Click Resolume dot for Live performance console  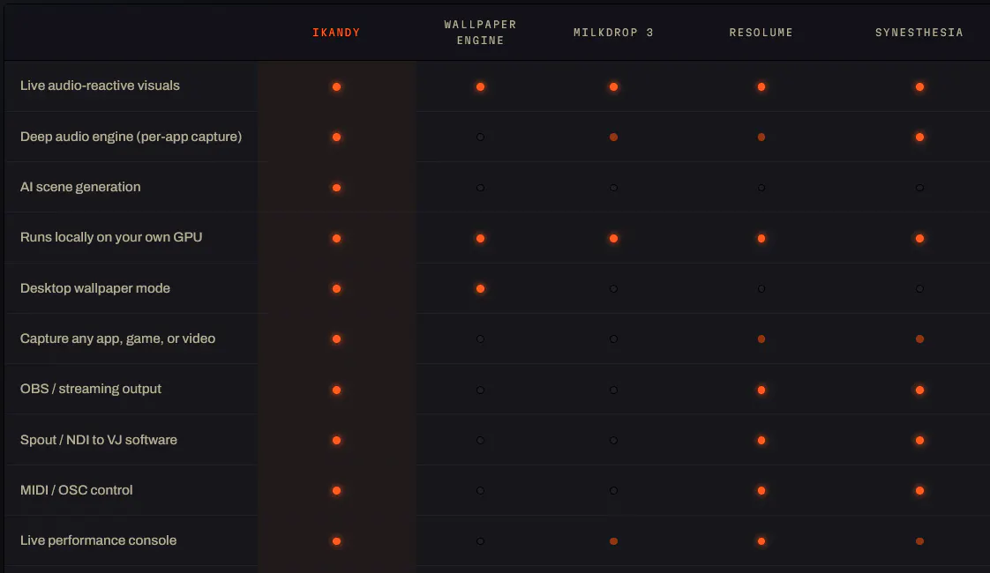coord(761,540)
